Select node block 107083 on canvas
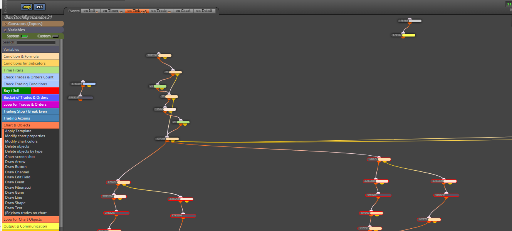512x231 pixels. pyautogui.click(x=167, y=139)
